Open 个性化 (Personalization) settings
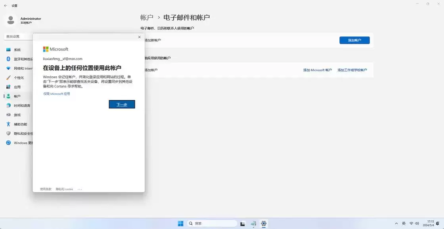 click(18, 78)
